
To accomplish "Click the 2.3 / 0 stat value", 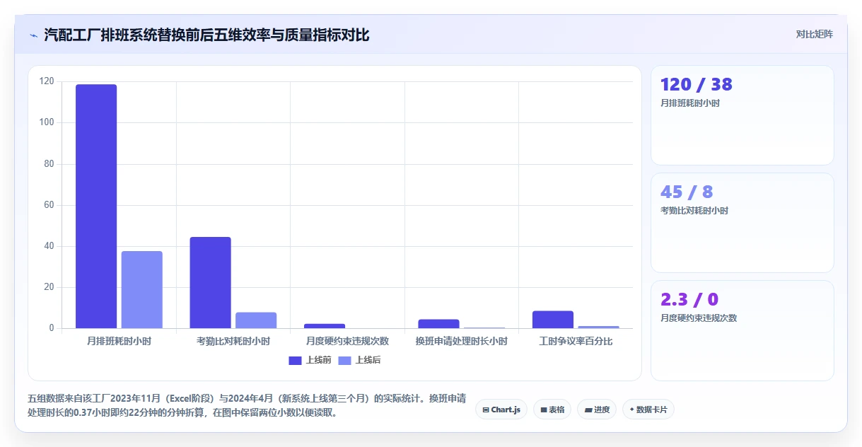I will click(x=689, y=300).
